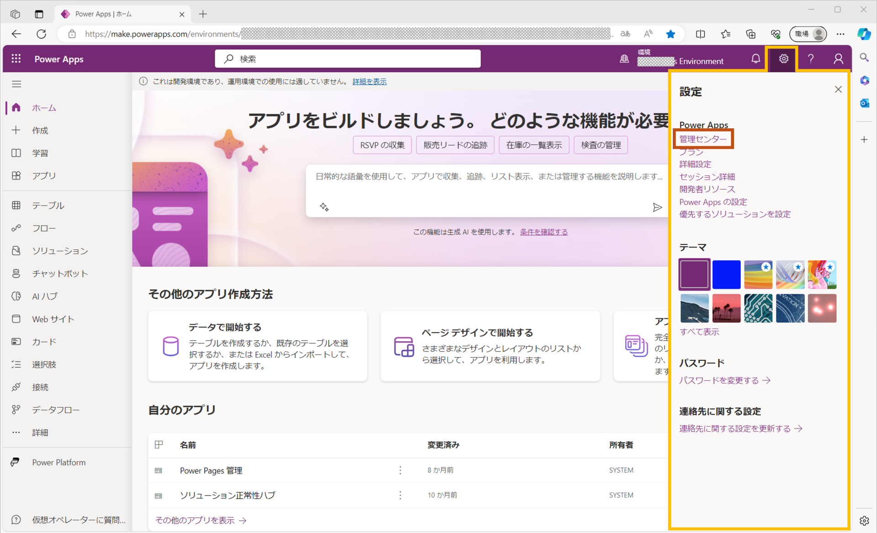Click 優先するソリューションを設定 link

pyautogui.click(x=734, y=214)
